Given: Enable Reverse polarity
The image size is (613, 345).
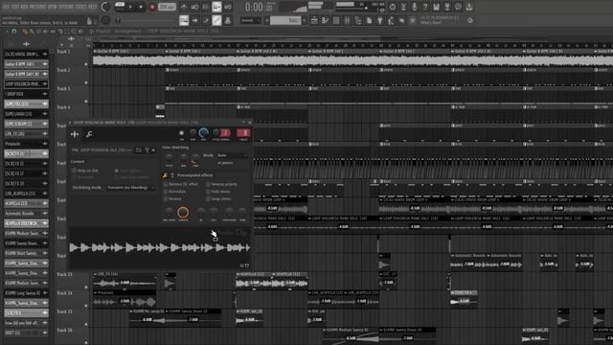Looking at the screenshot, I should click(x=208, y=184).
